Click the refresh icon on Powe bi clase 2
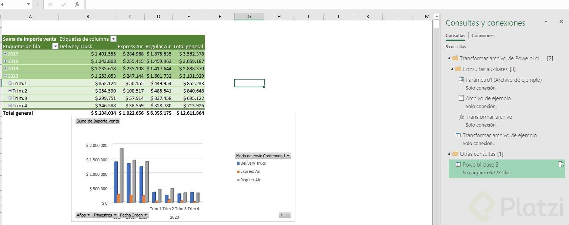 click(x=561, y=165)
